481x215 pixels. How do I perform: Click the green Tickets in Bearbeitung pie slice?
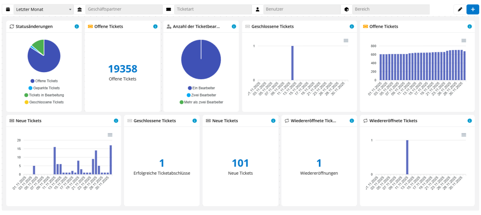click(39, 46)
